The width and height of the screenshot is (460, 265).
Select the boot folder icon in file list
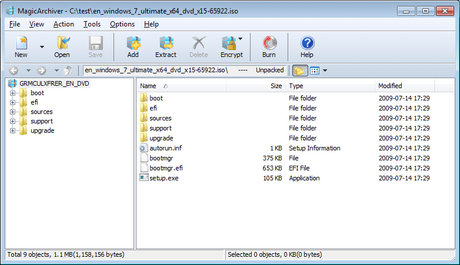click(144, 98)
